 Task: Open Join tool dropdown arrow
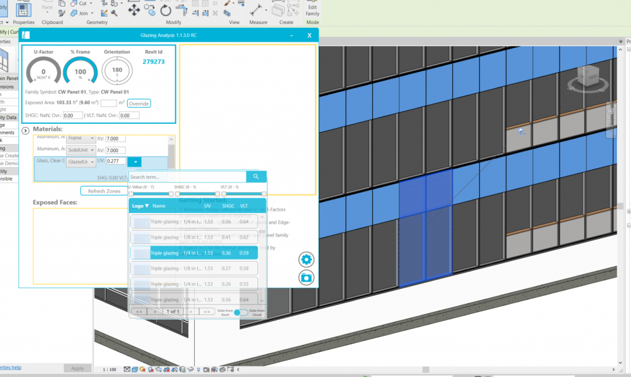pos(92,14)
